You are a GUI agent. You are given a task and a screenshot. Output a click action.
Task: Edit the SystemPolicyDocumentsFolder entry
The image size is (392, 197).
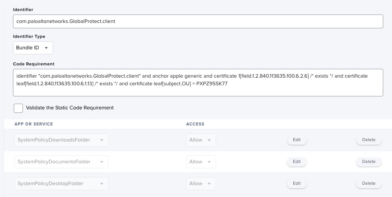point(297,162)
